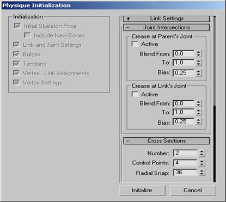Click the Control Points value field
This screenshot has width=226, height=202.
pyautogui.click(x=185, y=163)
